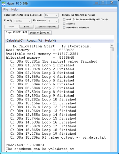Viewport: 119px width, 154px height.
Task: Open the Help(H) menu in Super PI
Action: point(51,41)
